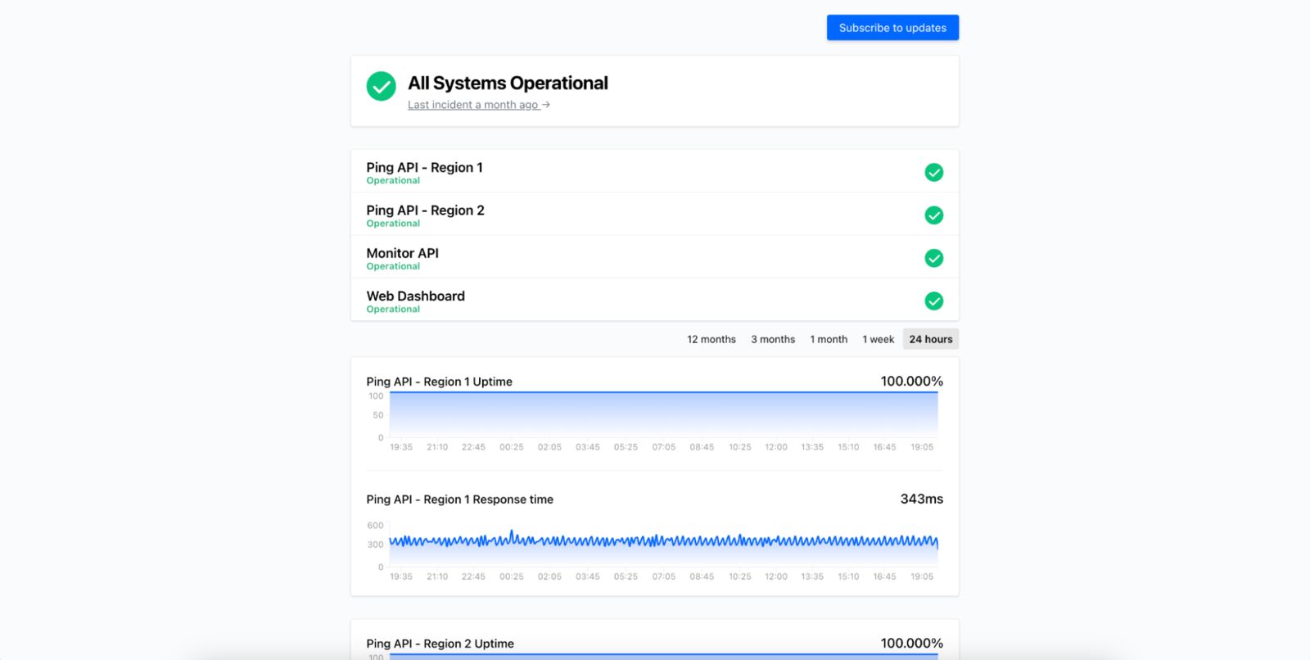This screenshot has height=660, width=1310.
Task: Select the 24 hours time range tab
Action: tap(931, 339)
